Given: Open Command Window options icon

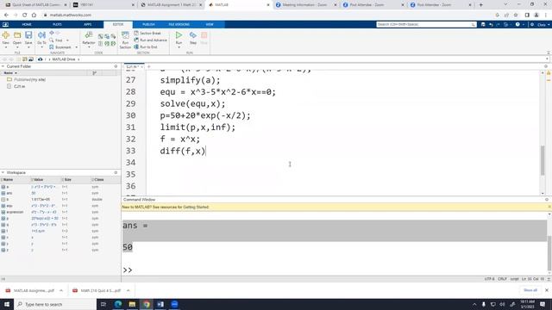Looking at the screenshot, I should pos(547,199).
